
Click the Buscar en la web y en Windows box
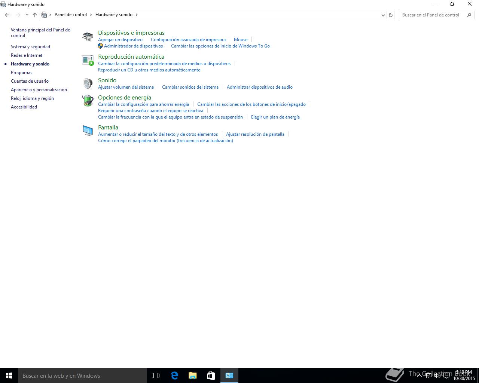click(82, 376)
